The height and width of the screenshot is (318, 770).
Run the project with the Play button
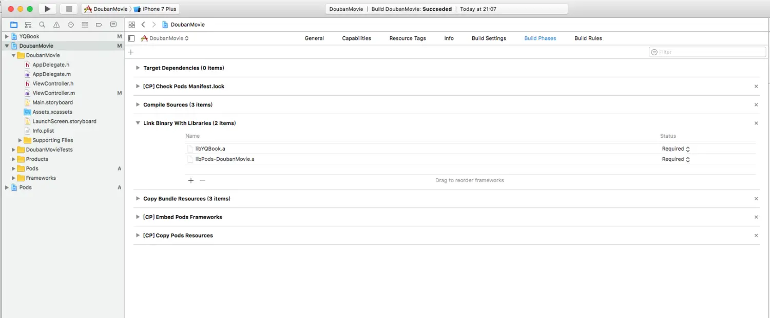coord(47,9)
